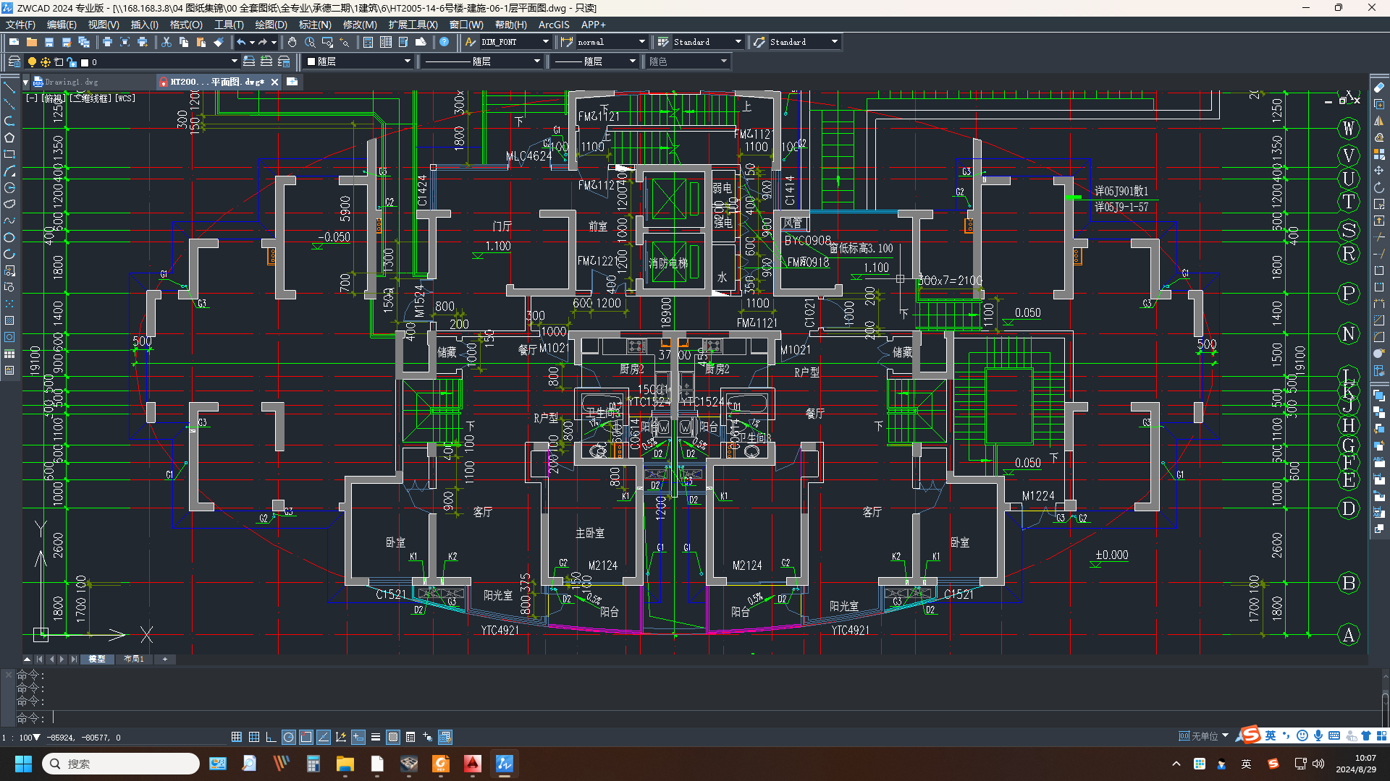Screen dimensions: 1390x781
Task: Toggle Polar tracking in status bar
Action: [288, 737]
